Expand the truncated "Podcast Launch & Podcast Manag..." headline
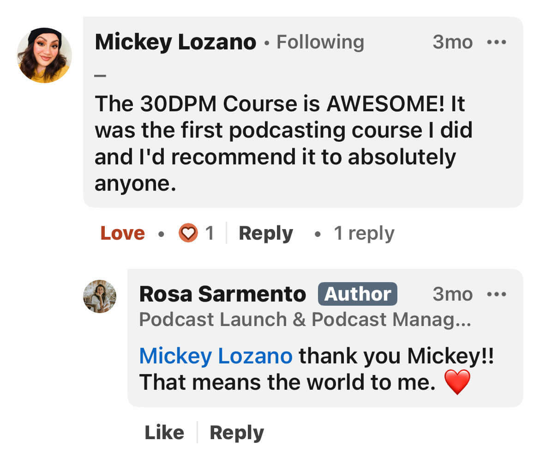The image size is (540, 453). pyautogui.click(x=305, y=320)
